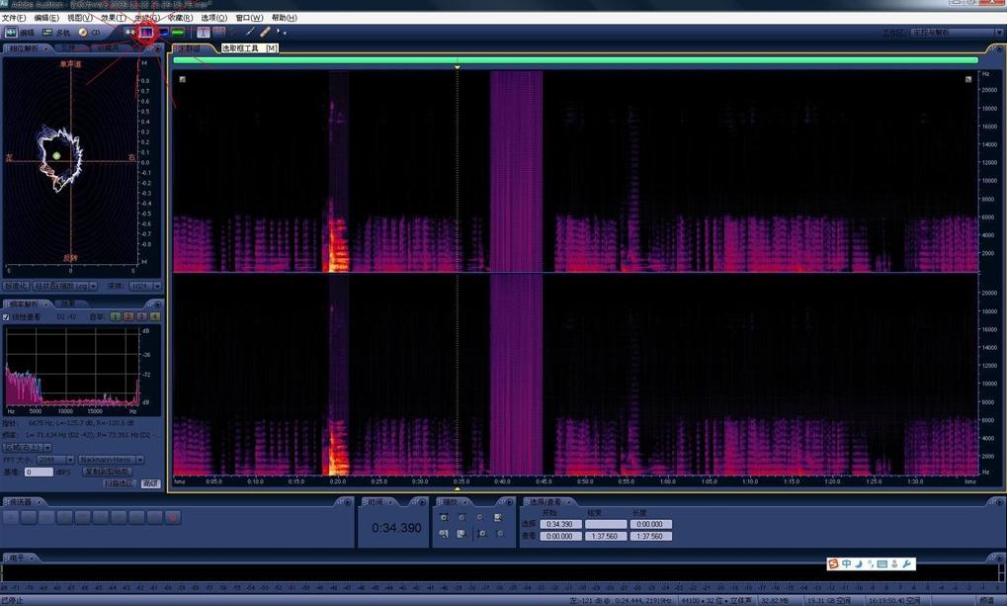This screenshot has height=606, width=1007.
Task: Click the 基准 reference dBFS input field
Action: tap(39, 471)
